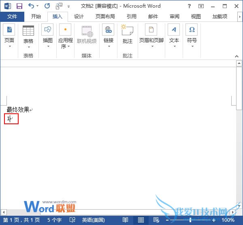Select the 插入 (Insert) tab
This screenshot has width=243, height=225.
58,17
